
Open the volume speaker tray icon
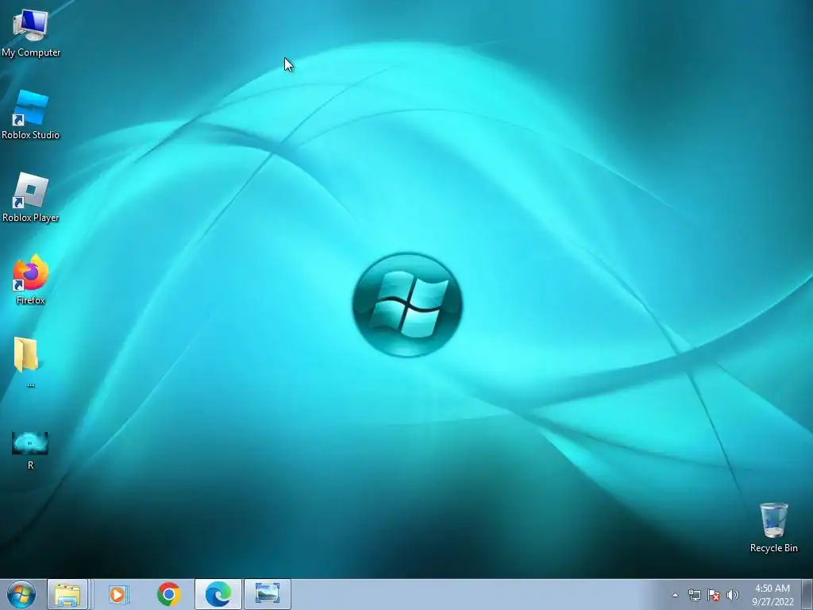(x=733, y=595)
